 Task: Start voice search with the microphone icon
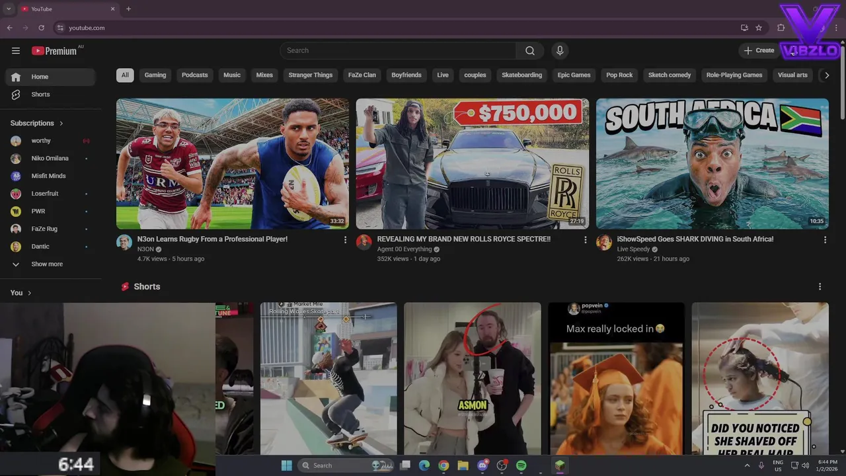point(560,51)
